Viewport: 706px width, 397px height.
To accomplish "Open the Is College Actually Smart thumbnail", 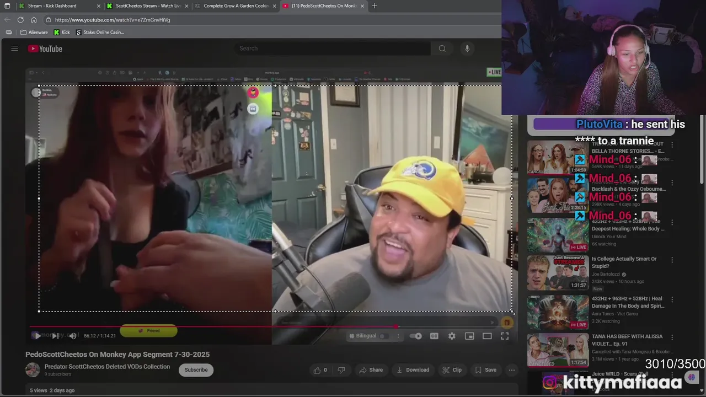I will point(558,272).
